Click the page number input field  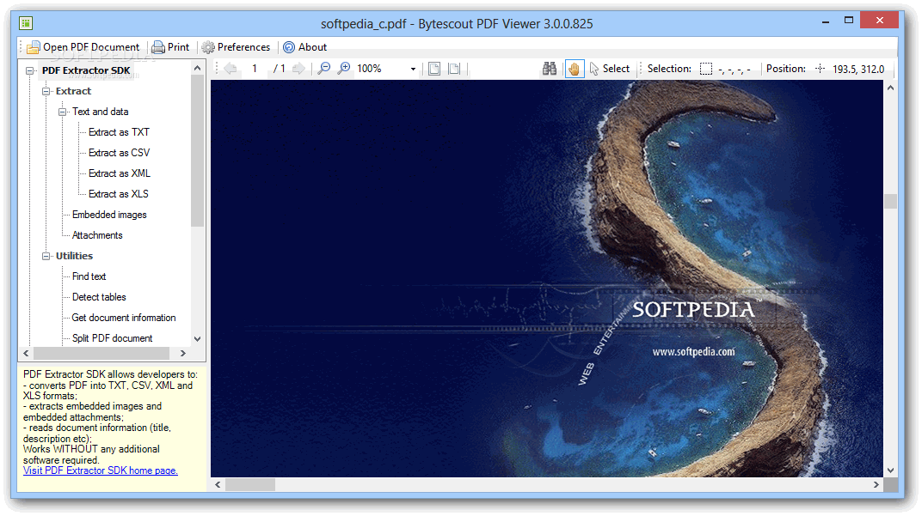(255, 69)
